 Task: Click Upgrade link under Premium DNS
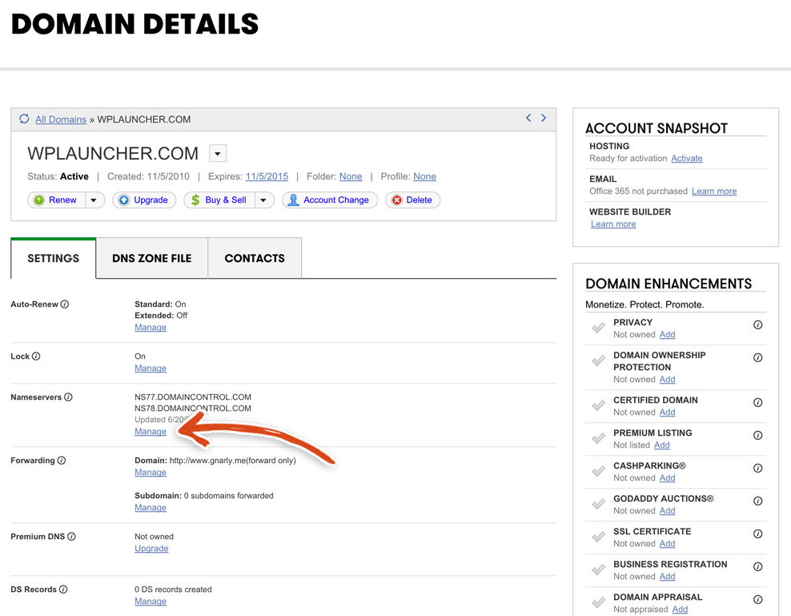(x=151, y=549)
